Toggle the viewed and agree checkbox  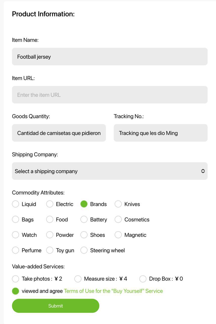tap(16, 291)
